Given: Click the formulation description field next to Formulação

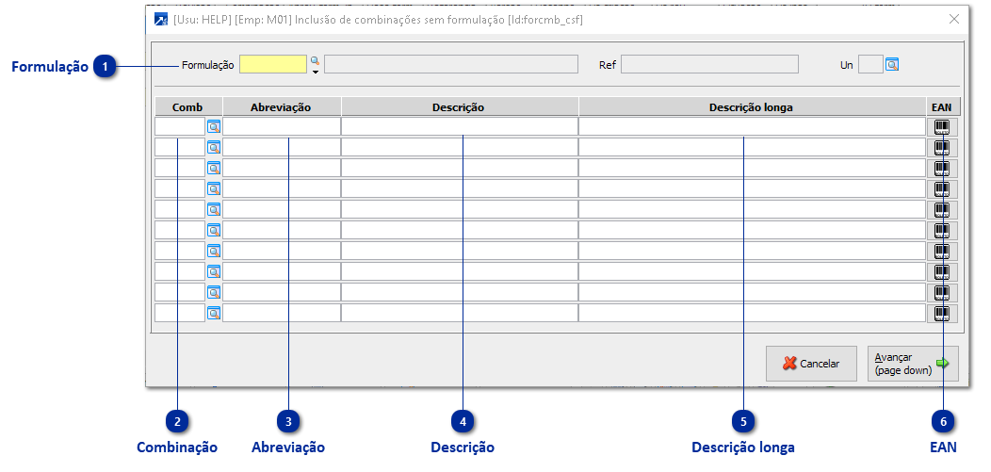Looking at the screenshot, I should coord(451,64).
